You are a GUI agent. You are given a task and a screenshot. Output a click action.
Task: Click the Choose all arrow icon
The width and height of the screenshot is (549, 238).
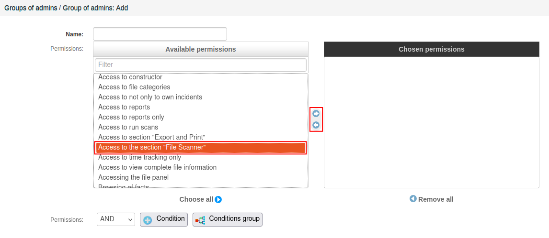218,200
